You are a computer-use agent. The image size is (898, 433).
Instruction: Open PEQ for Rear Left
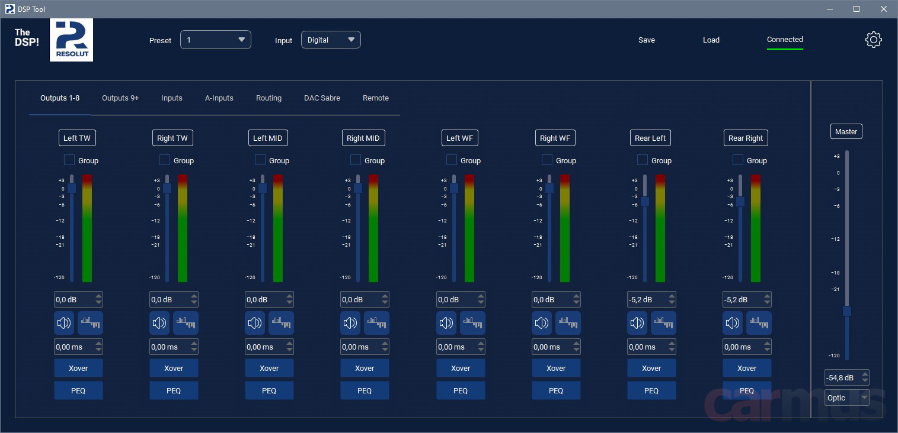point(651,390)
